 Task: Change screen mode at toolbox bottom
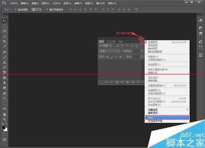(5, 139)
